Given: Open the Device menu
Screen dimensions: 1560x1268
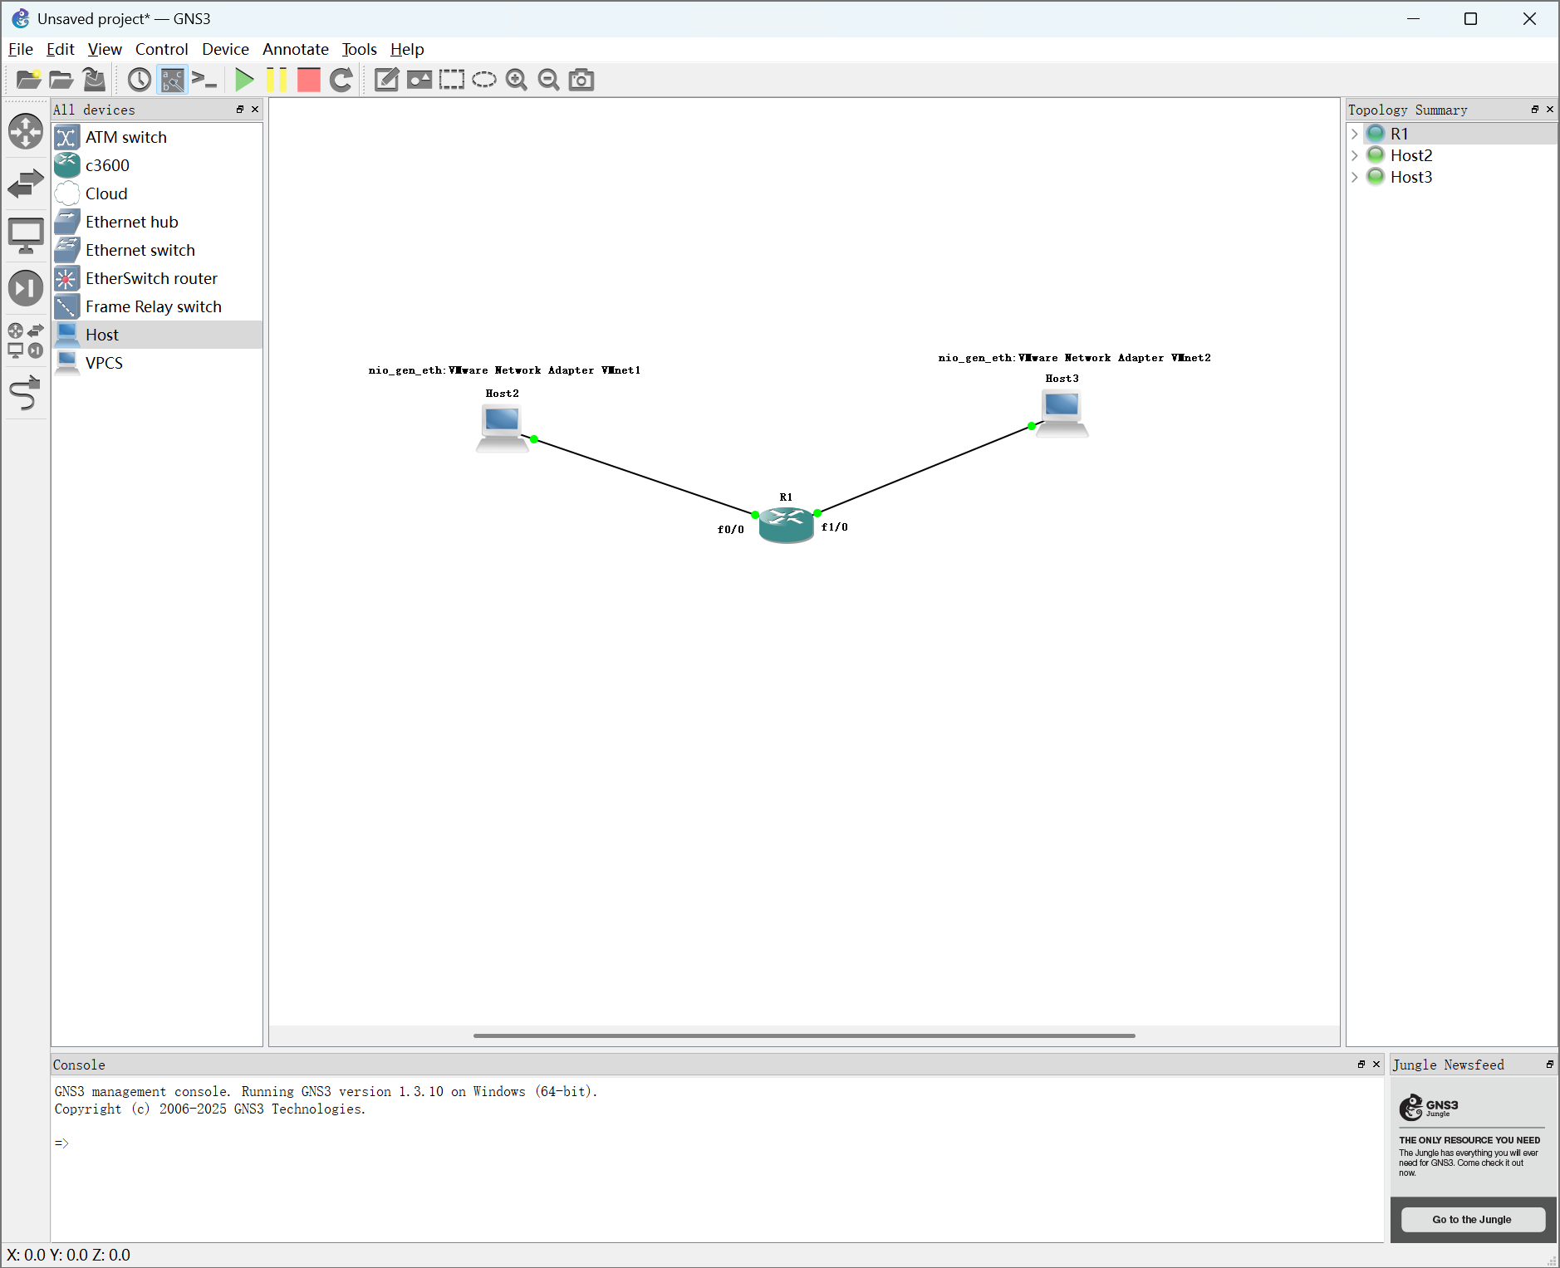Looking at the screenshot, I should [x=225, y=49].
